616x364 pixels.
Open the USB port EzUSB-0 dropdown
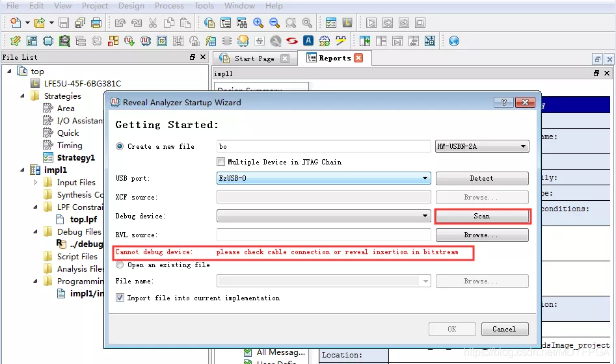pos(323,178)
